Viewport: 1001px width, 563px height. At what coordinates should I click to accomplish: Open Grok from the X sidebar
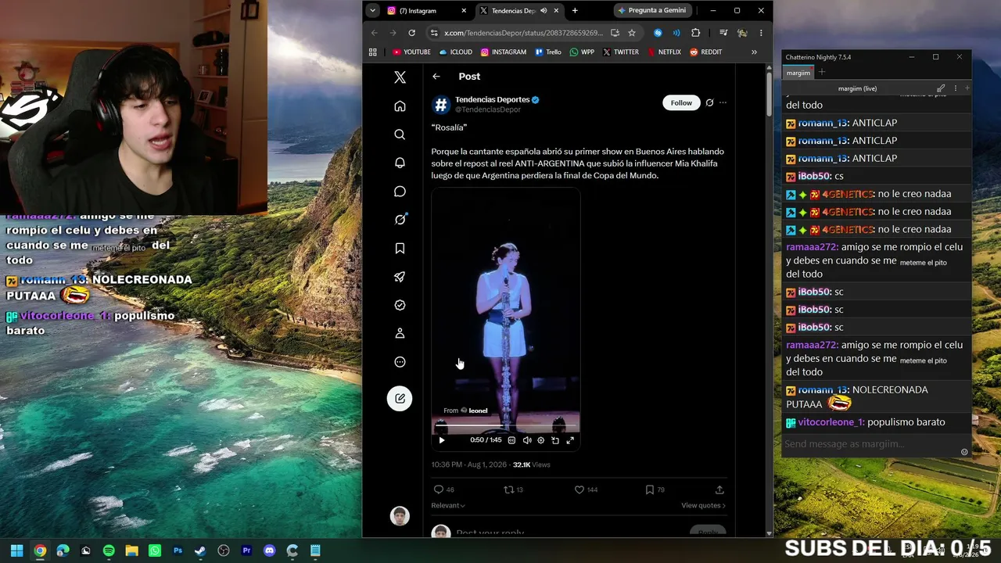click(400, 220)
